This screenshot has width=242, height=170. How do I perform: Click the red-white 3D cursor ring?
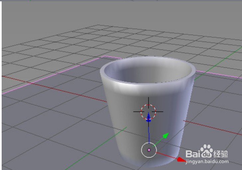pos(148,112)
